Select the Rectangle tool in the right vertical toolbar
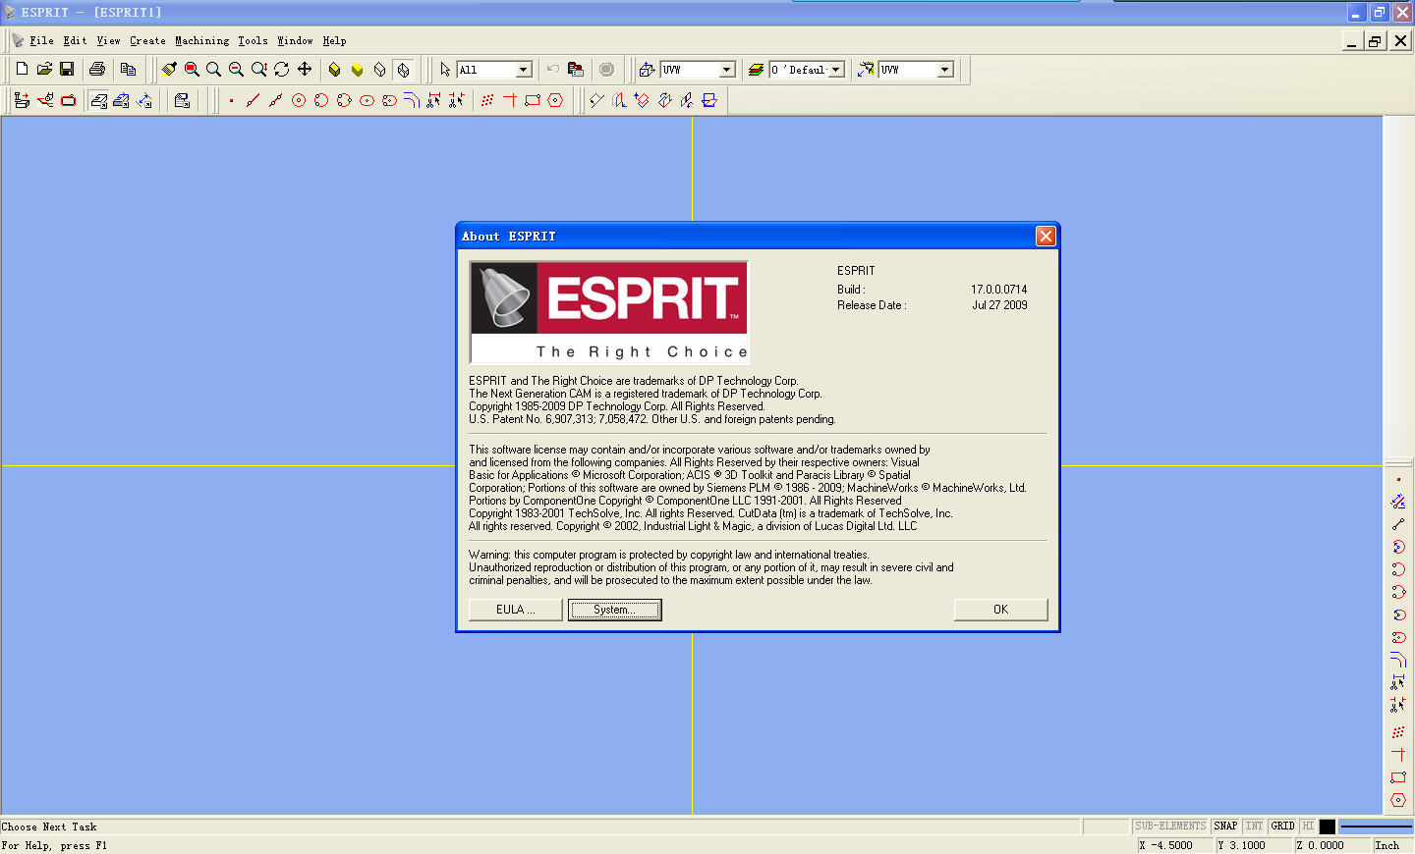Image resolution: width=1415 pixels, height=854 pixels. (x=1398, y=777)
